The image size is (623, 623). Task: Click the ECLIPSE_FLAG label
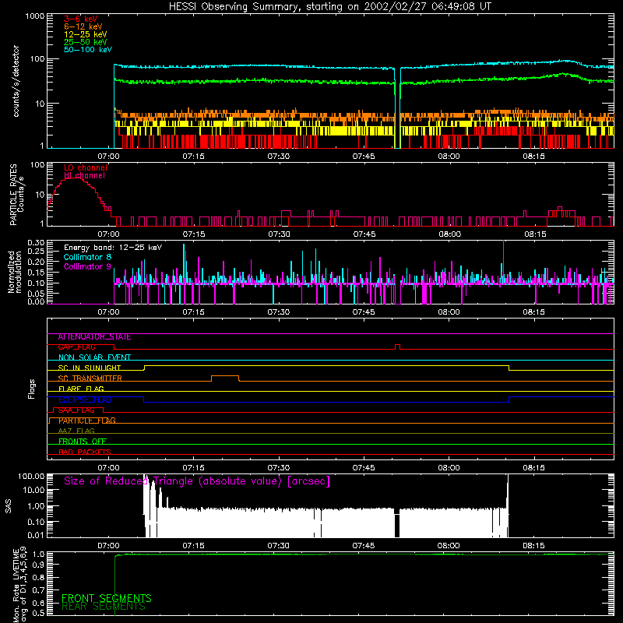[x=85, y=399]
